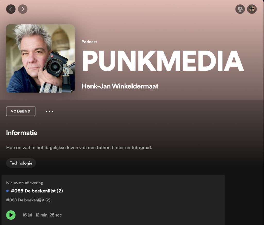
Task: Click the author name Henk-Jan Winkeldermaat
Action: [120, 86]
